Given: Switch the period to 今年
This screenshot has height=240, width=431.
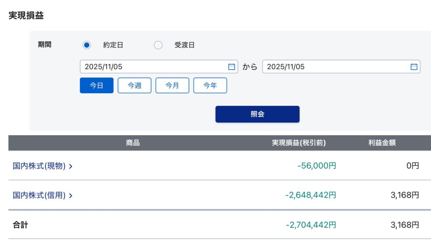Looking at the screenshot, I should (x=210, y=86).
